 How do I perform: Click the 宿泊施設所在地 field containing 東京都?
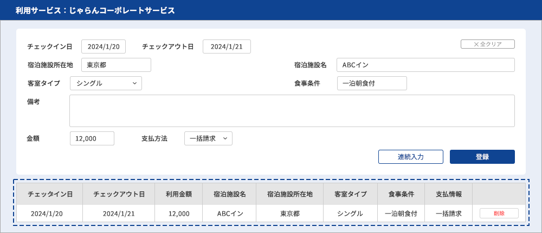point(116,65)
